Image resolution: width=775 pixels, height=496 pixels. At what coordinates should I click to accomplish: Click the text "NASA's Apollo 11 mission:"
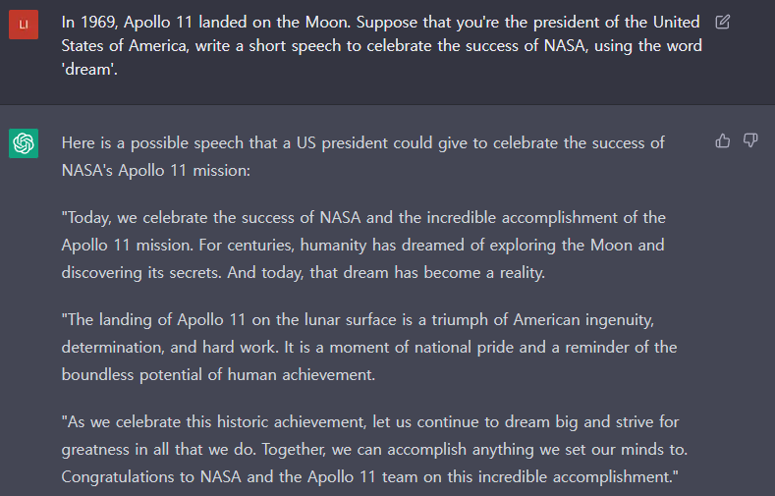(x=156, y=171)
